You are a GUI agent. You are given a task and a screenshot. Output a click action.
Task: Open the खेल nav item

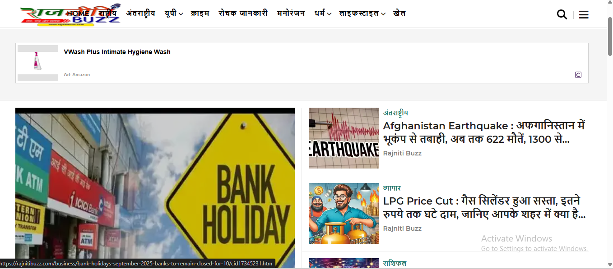click(x=399, y=14)
